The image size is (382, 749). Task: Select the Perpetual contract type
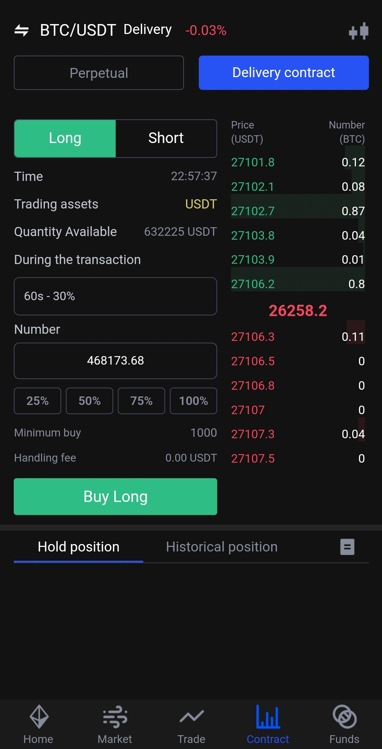click(99, 73)
